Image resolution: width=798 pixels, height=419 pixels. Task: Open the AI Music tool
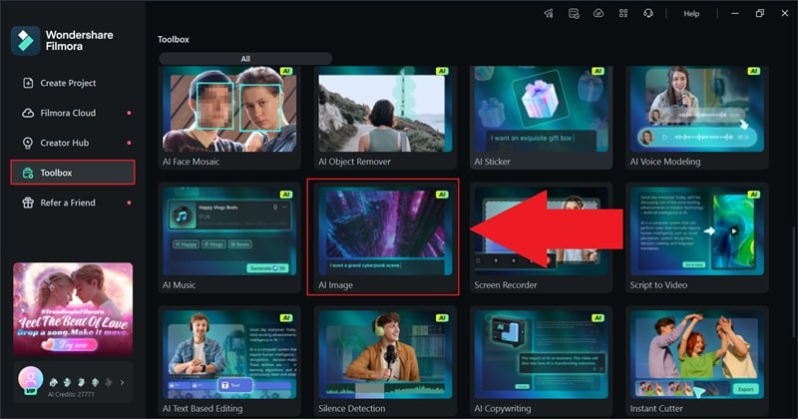[x=229, y=237]
